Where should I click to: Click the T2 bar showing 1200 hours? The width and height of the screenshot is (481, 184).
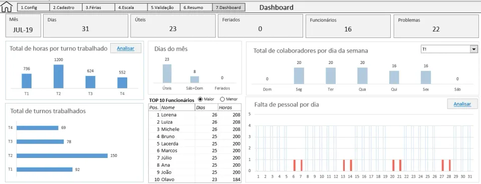pyautogui.click(x=59, y=76)
